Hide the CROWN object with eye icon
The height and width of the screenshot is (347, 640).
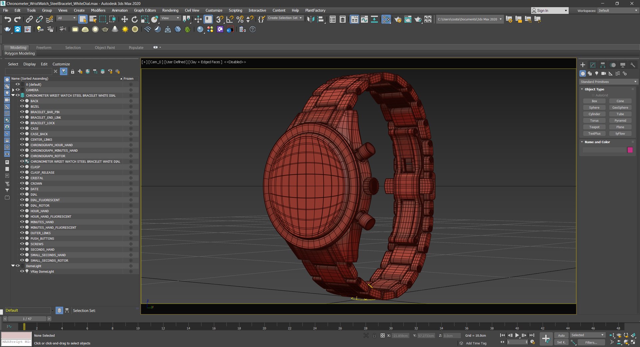pos(22,183)
